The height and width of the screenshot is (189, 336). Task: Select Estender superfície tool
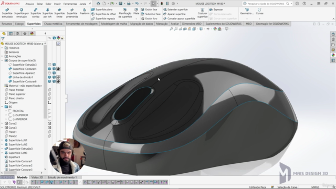pyautogui.click(x=175, y=9)
